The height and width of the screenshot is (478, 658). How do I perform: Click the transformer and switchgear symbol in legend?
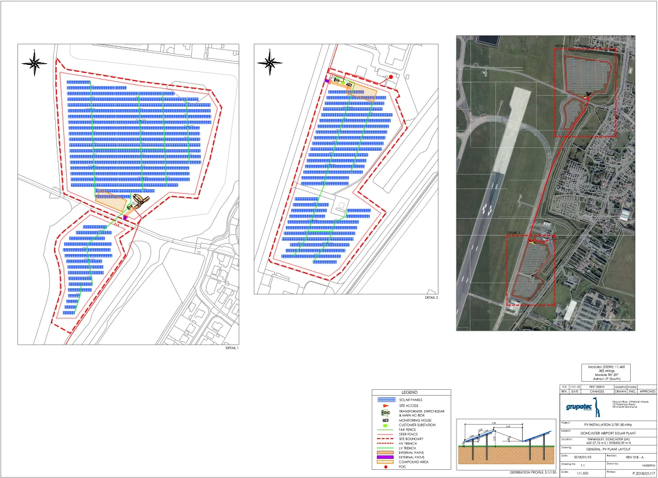[x=386, y=413]
